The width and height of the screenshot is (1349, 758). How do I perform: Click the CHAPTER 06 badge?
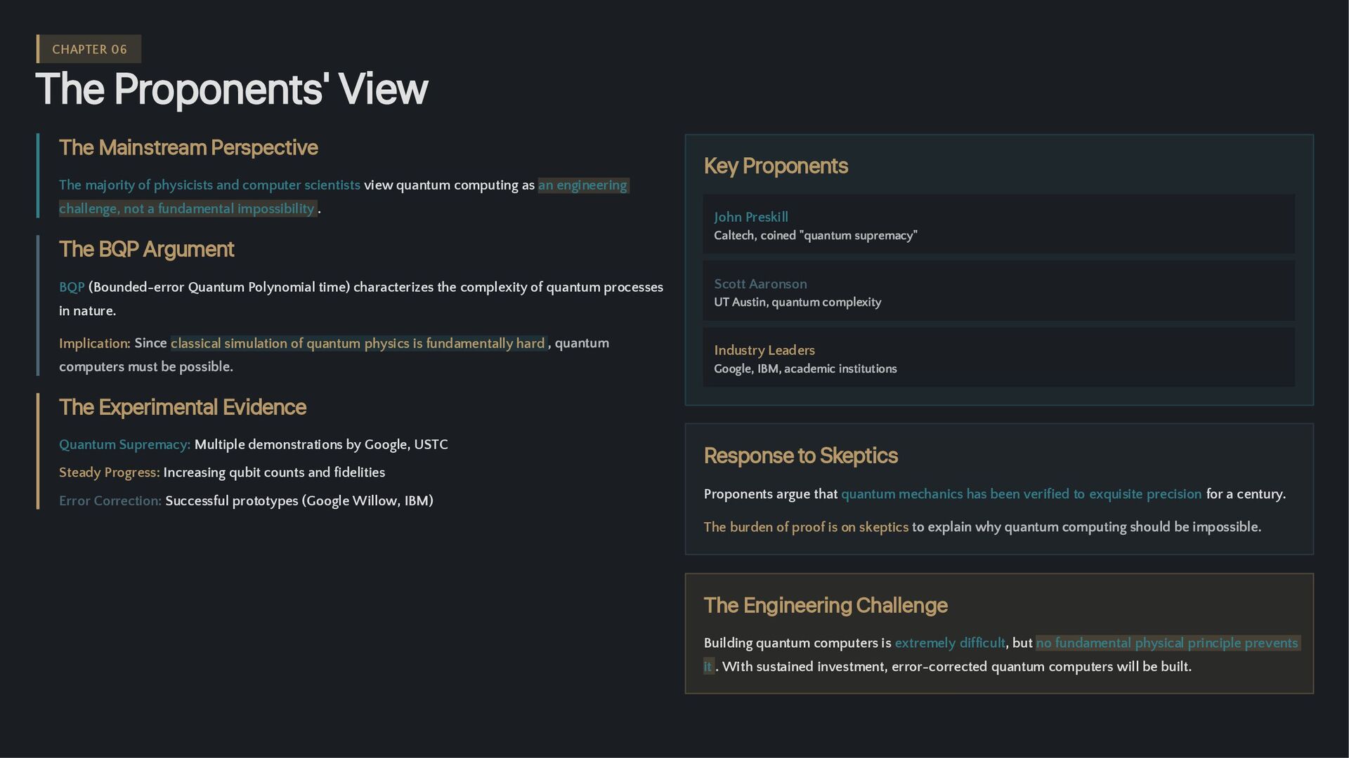tap(89, 49)
